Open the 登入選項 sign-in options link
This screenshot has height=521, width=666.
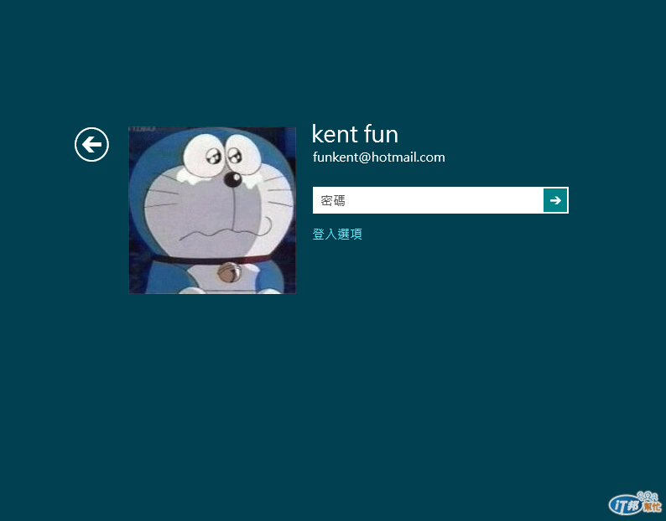tap(337, 234)
